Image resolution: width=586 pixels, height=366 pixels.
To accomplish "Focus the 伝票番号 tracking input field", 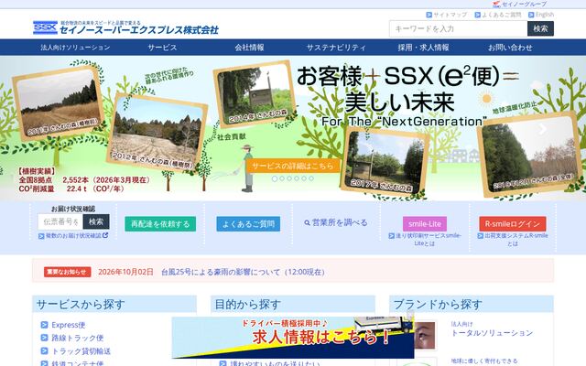I will (60, 221).
